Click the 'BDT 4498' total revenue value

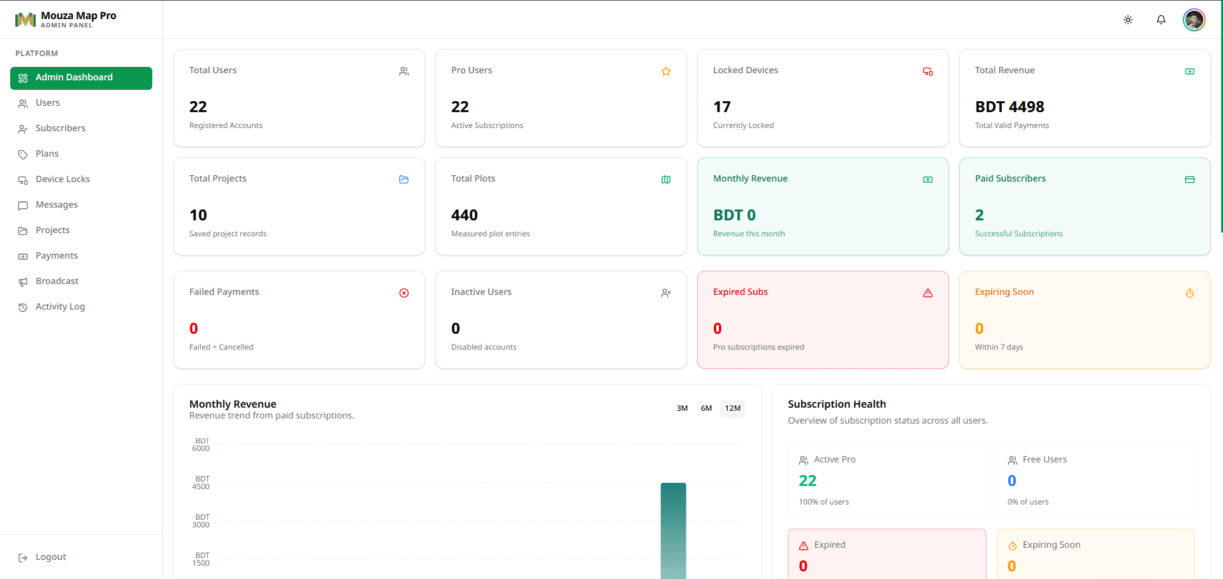[1010, 107]
